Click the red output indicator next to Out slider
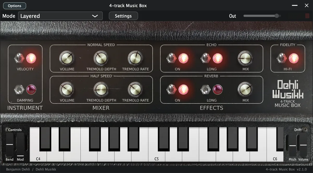The image size is (313, 173). (307, 16)
